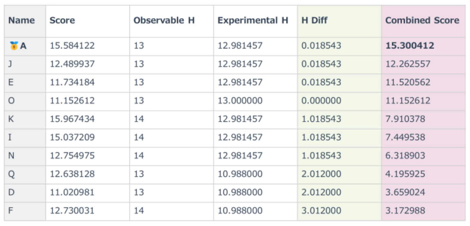This screenshot has width=470, height=226.
Task: Select the score cell 11.734184
Action: [x=72, y=82]
